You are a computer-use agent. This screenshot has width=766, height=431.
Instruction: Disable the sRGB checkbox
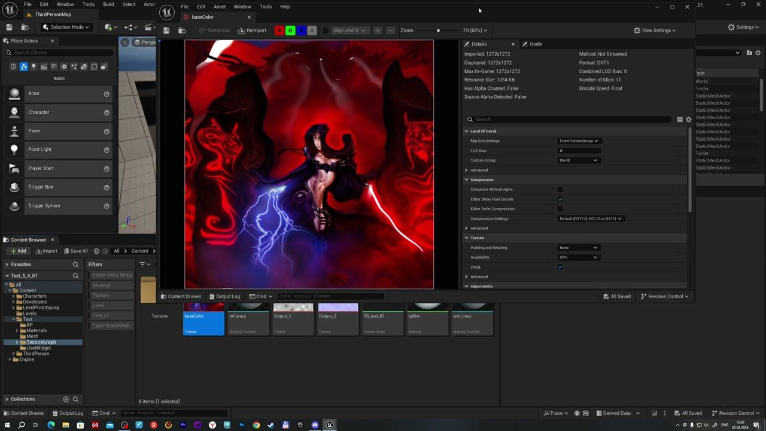coord(560,267)
